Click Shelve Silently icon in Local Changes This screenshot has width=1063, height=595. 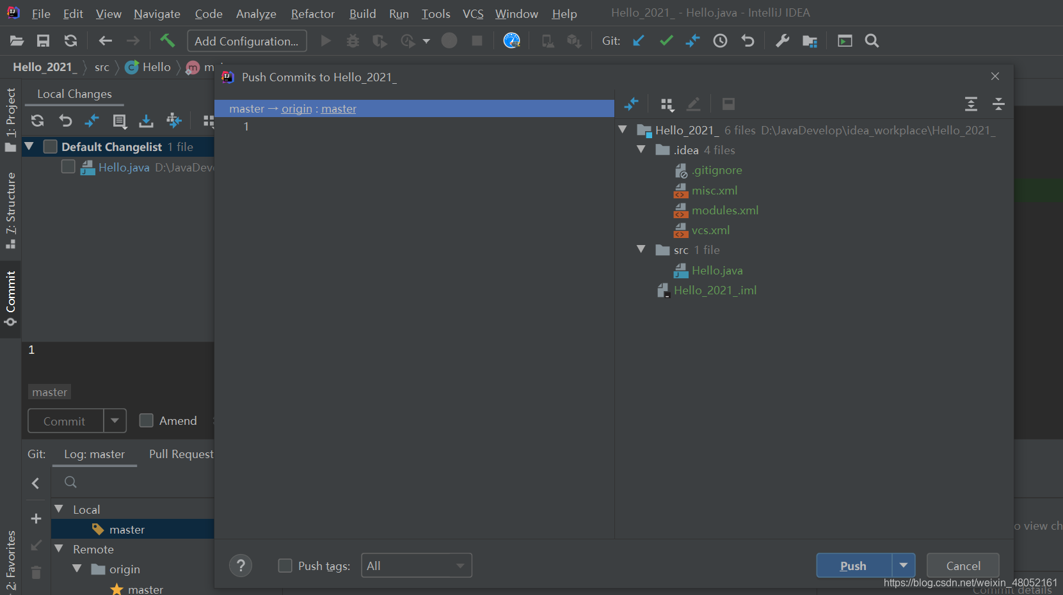coord(147,120)
